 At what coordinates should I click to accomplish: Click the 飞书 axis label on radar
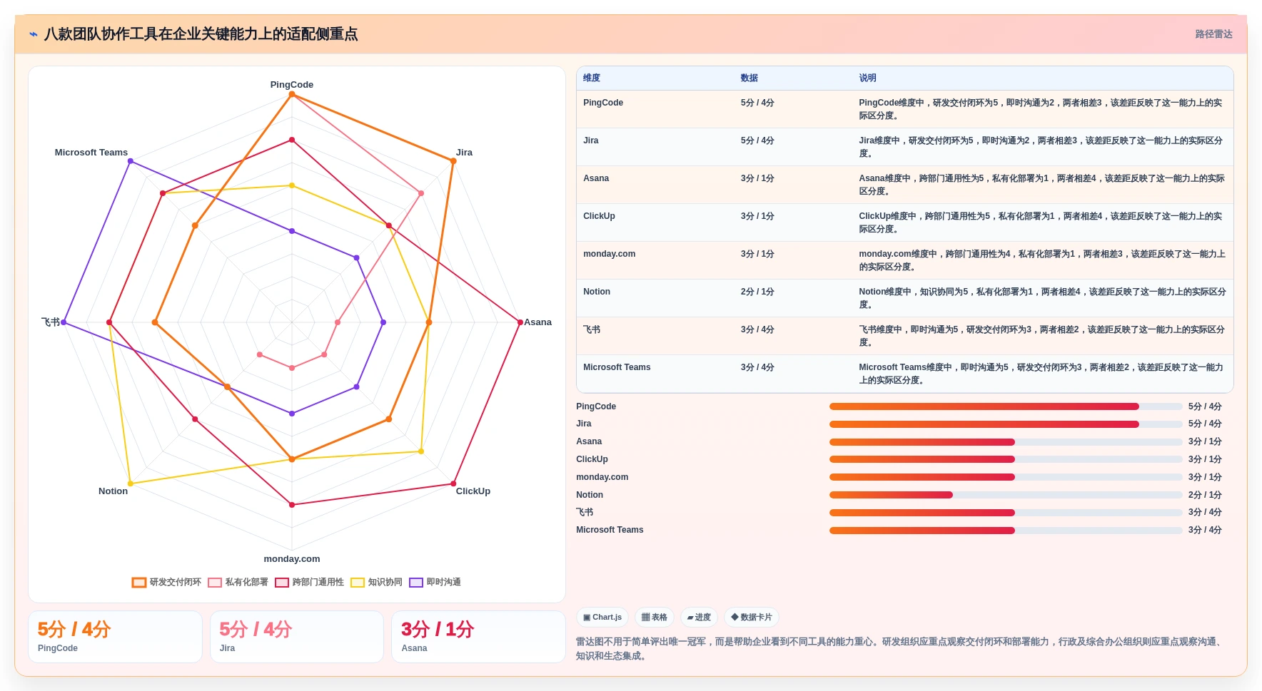51,322
